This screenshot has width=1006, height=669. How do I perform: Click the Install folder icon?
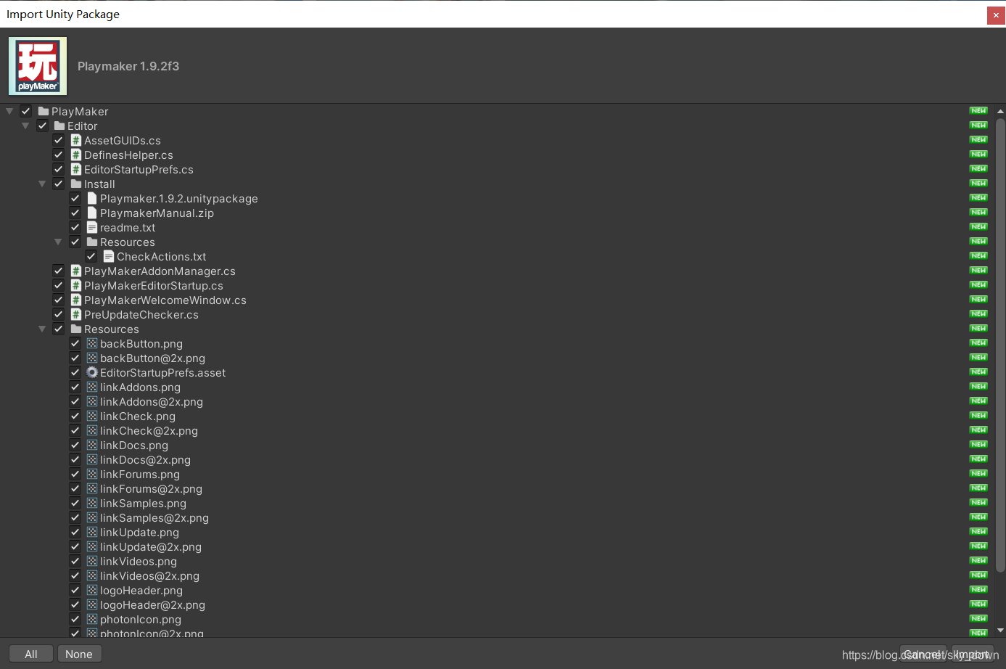tap(75, 184)
